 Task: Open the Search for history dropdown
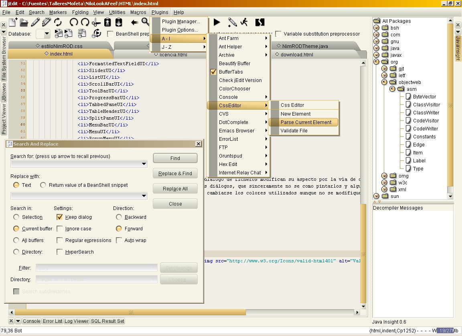pyautogui.click(x=144, y=164)
